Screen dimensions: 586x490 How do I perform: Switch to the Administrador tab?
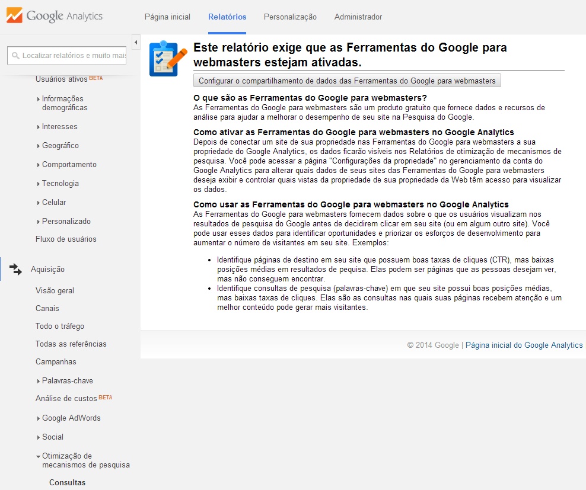[x=358, y=17]
